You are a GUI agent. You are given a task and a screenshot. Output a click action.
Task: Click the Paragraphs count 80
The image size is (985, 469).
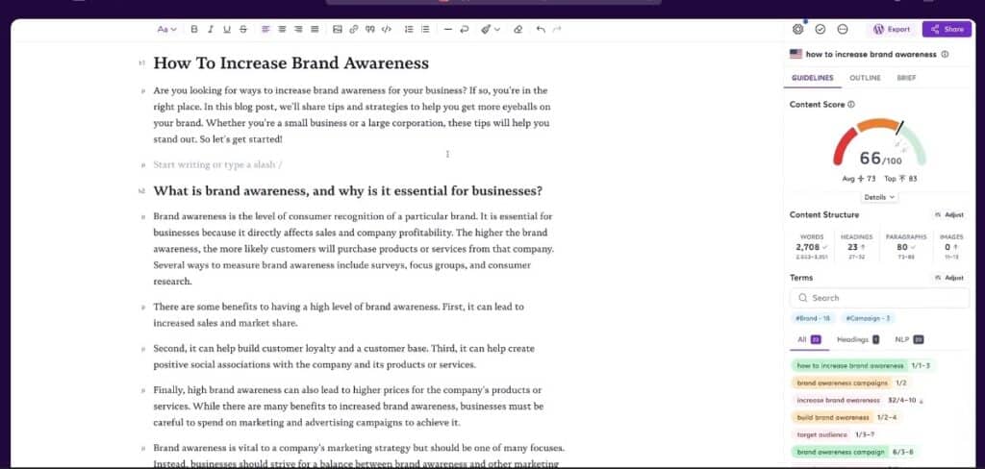point(906,247)
